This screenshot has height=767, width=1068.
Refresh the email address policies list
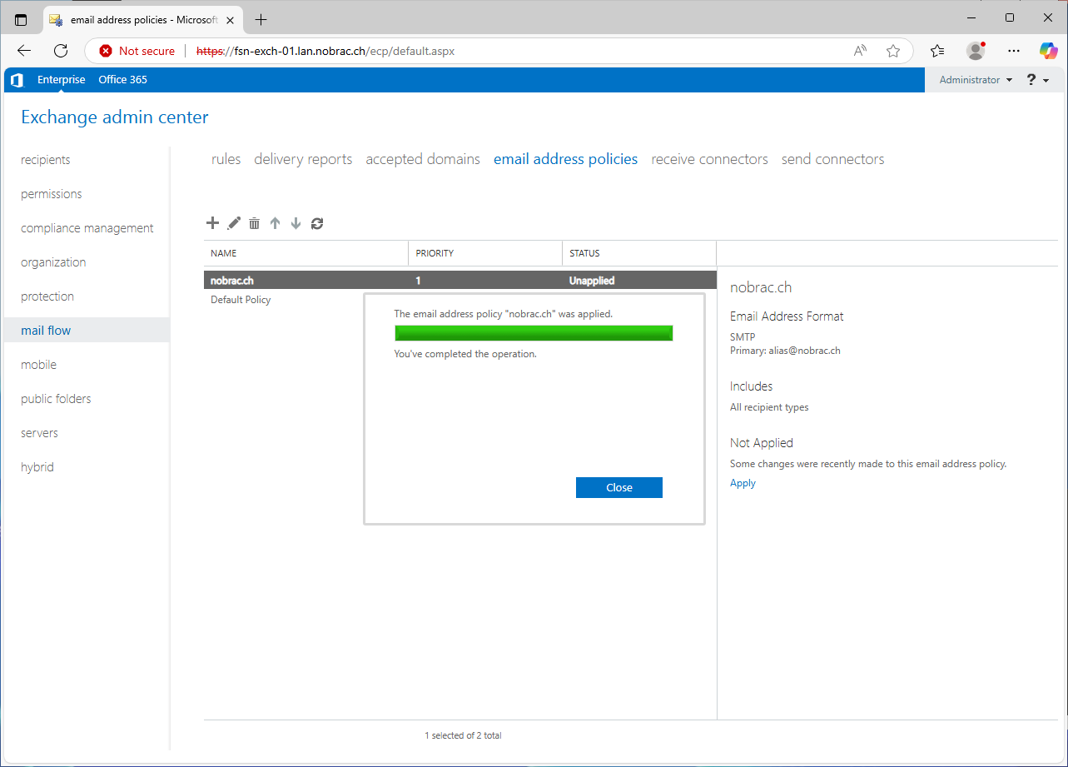click(x=317, y=223)
